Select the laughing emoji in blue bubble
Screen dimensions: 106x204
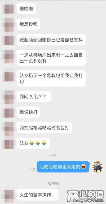click(x=83, y=167)
